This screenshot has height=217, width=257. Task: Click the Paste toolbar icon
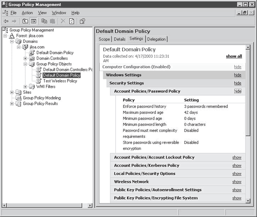point(53,21)
